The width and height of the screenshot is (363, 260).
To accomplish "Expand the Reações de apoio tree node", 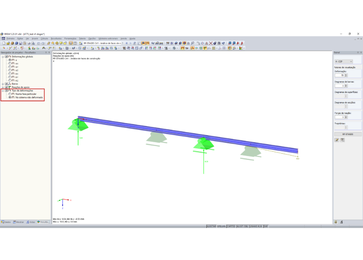I will 3,87.
